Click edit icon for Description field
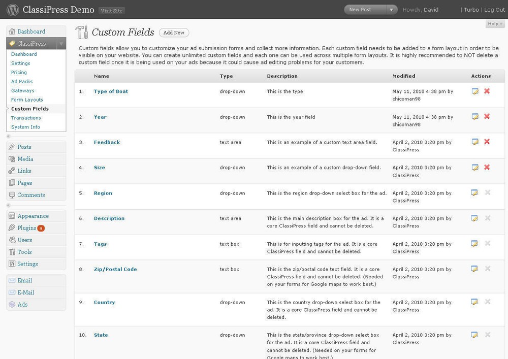Viewport: 508px width, 359px height. [474, 218]
